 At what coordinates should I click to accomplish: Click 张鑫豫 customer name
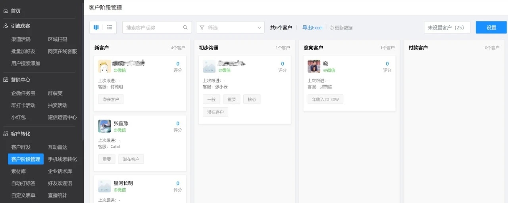(121, 123)
